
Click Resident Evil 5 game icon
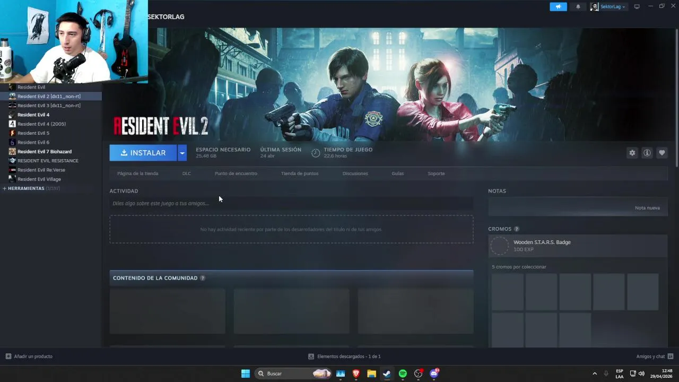12,133
